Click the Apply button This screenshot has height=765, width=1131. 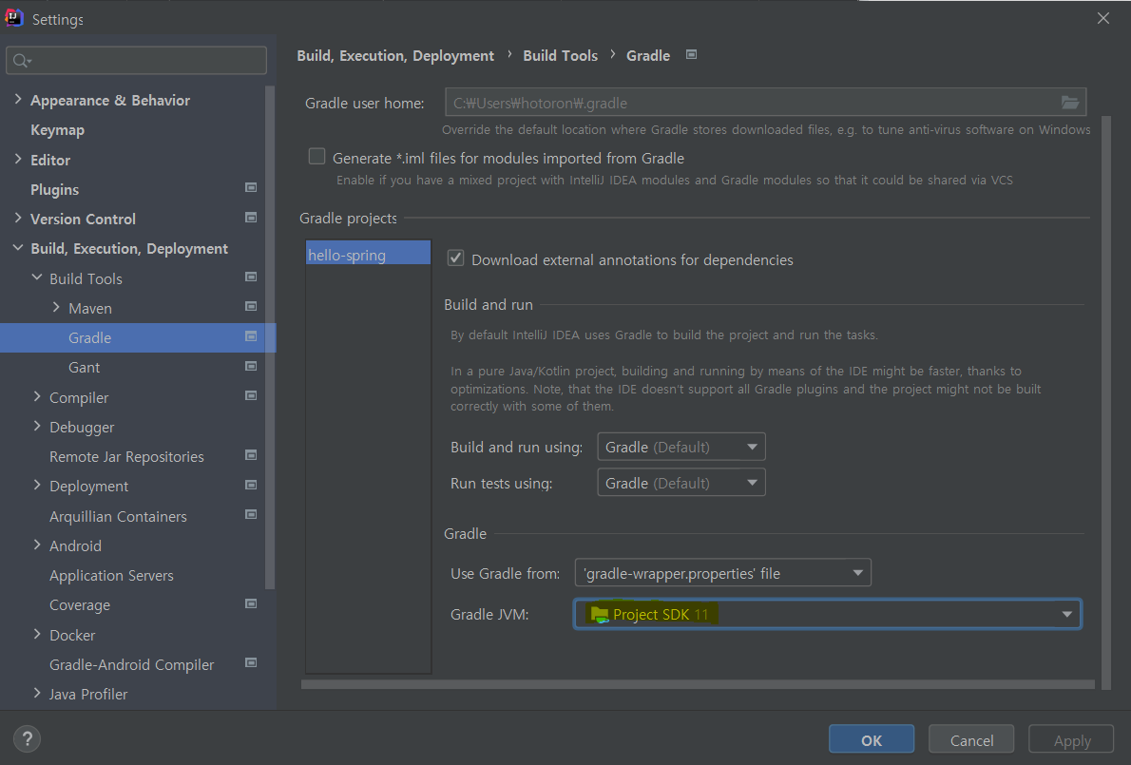pyautogui.click(x=1072, y=739)
